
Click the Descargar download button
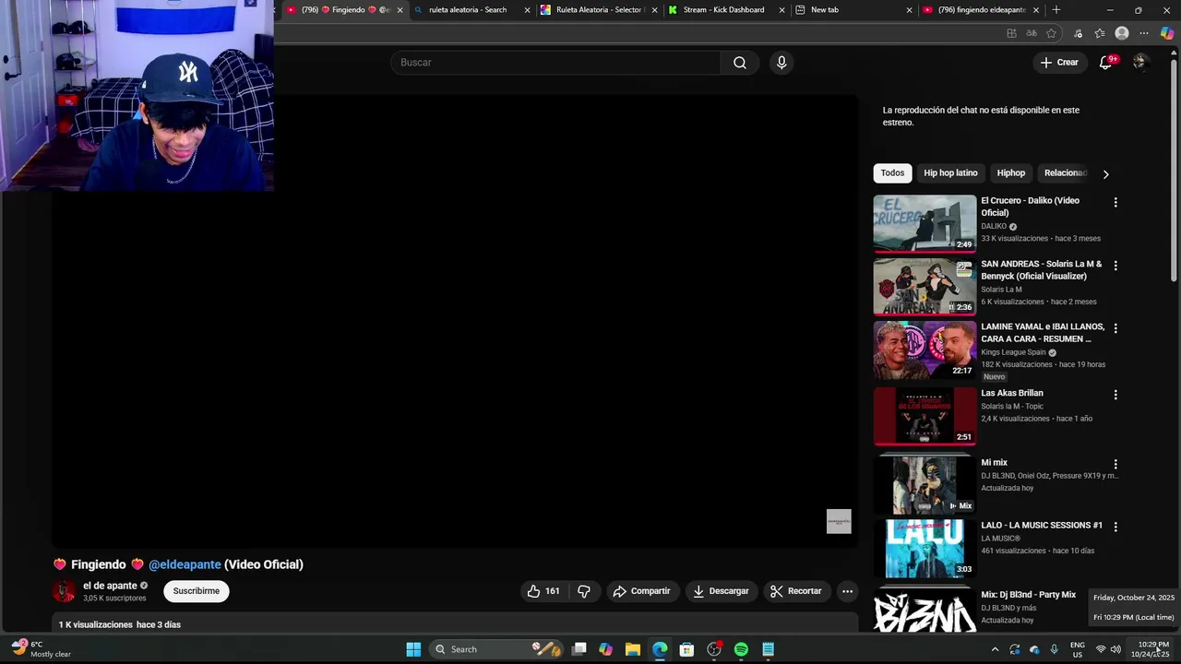[x=721, y=591]
